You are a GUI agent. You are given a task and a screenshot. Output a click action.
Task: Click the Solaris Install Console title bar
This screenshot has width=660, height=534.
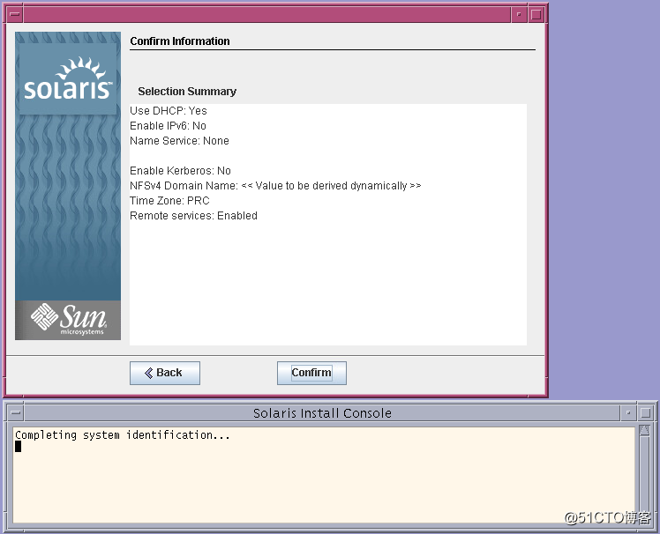322,413
